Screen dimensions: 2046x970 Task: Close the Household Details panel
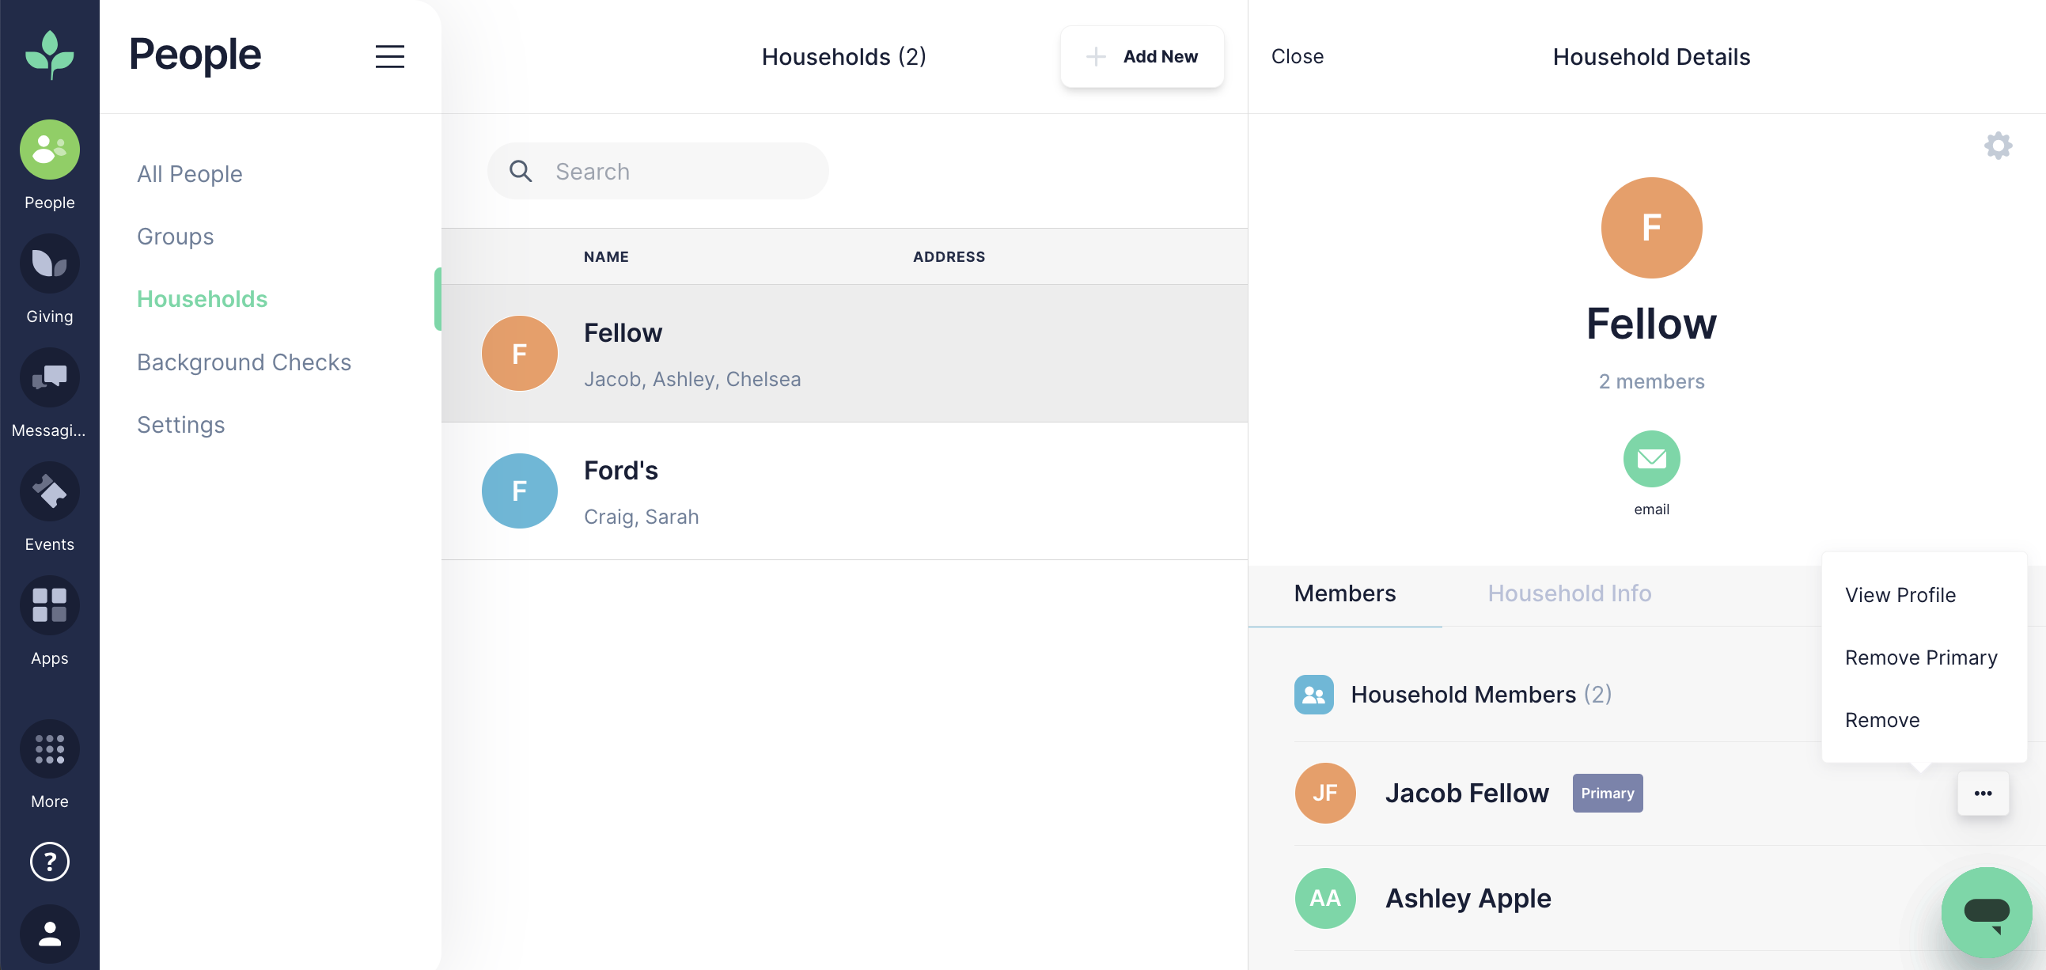1296,56
